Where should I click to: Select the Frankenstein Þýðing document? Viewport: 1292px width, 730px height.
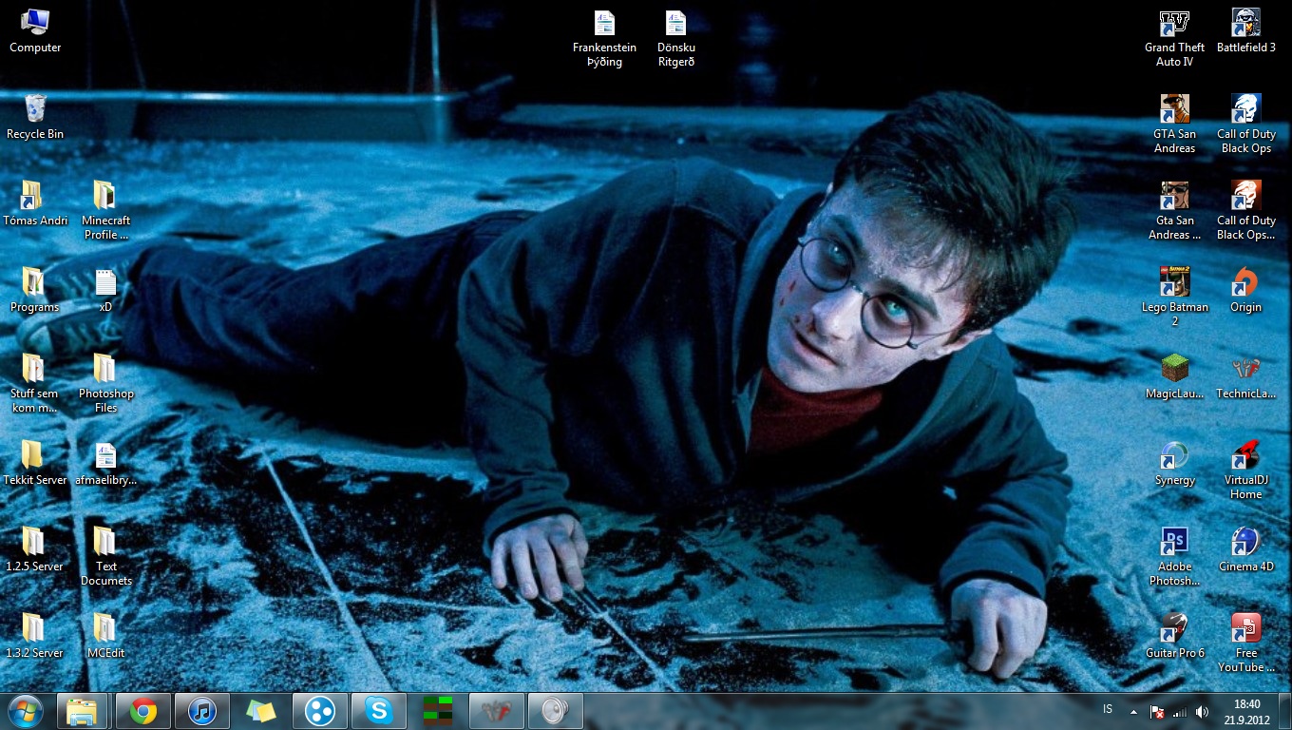(604, 38)
